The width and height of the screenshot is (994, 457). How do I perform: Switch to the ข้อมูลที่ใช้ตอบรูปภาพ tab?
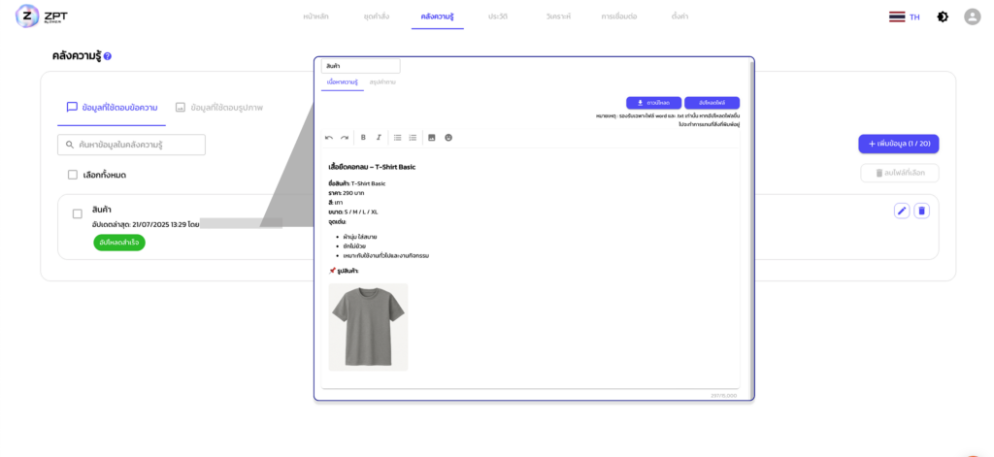[218, 107]
